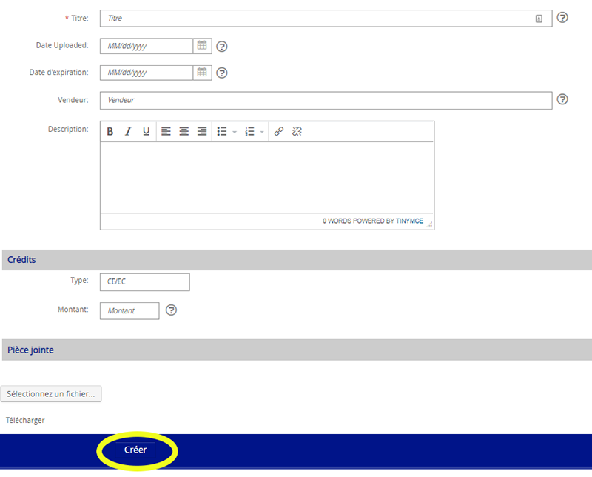The image size is (592, 477).
Task: Click inside the Description text area
Action: point(267,177)
